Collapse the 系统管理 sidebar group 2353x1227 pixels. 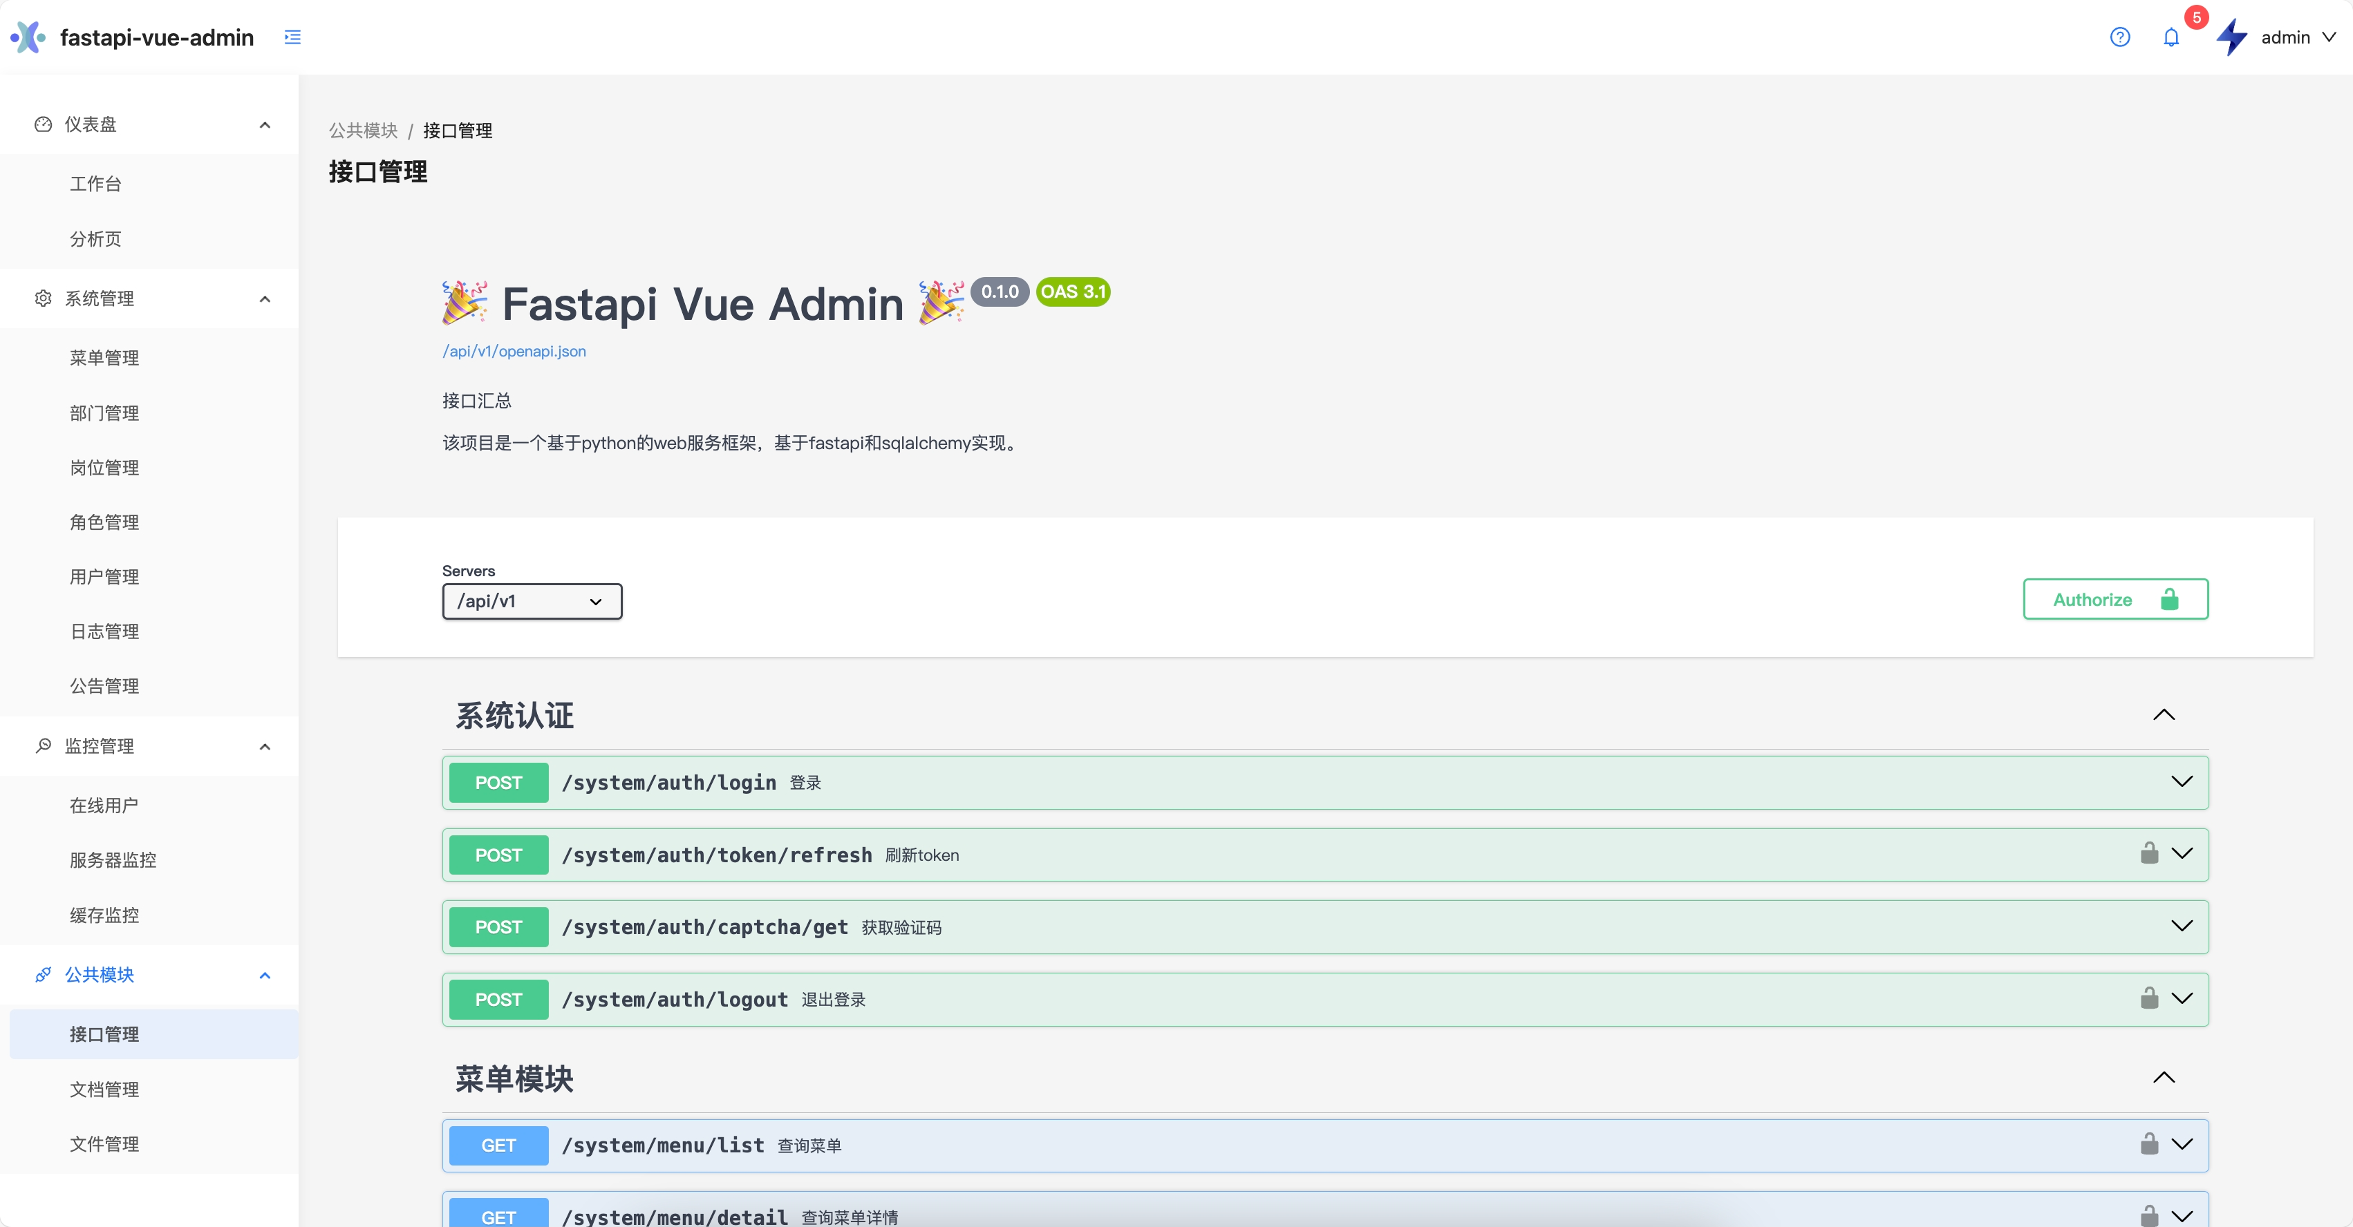(x=265, y=298)
